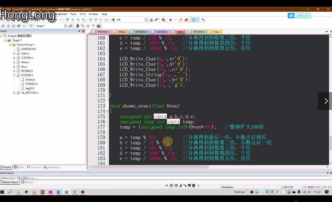Image resolution: width=332 pixels, height=202 pixels.
Task: Switch to the Books panel tab
Action: (x=19, y=167)
